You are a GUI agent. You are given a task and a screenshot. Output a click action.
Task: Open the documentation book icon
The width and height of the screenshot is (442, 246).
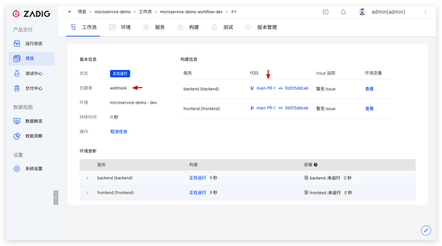(x=325, y=12)
